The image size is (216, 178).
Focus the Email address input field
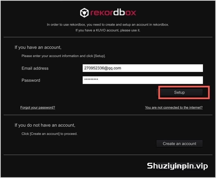tap(143, 68)
